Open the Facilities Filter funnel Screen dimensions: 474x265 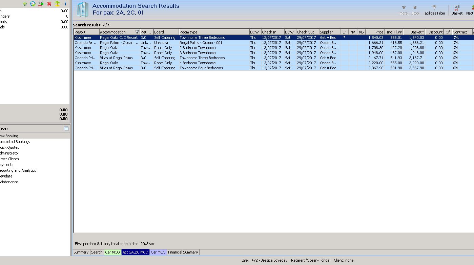(434, 10)
